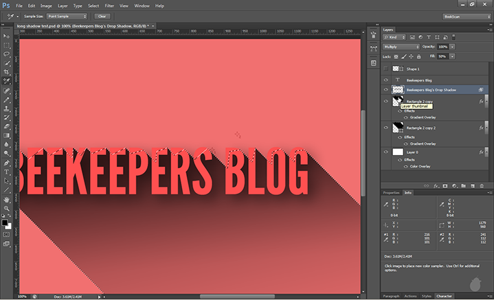The image size is (494, 300).
Task: Open the Multiply blend mode dropdown
Action: [401, 47]
